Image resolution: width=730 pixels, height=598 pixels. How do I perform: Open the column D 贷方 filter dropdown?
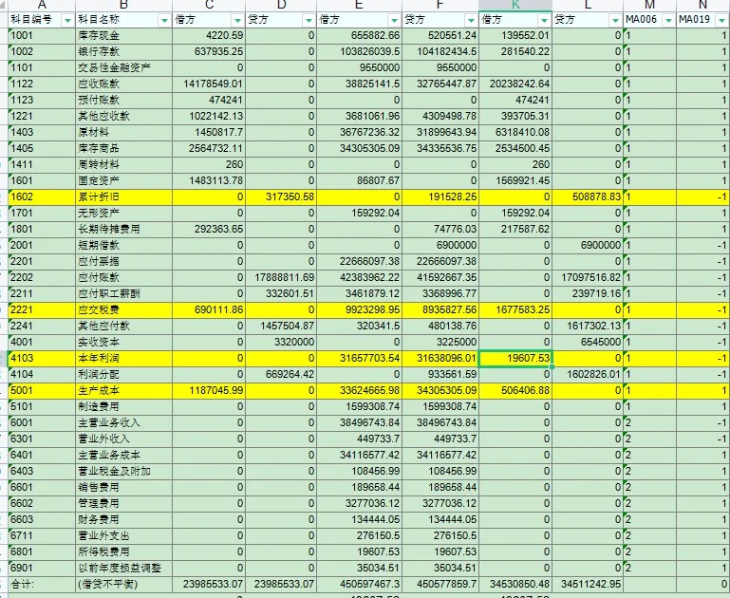[309, 21]
